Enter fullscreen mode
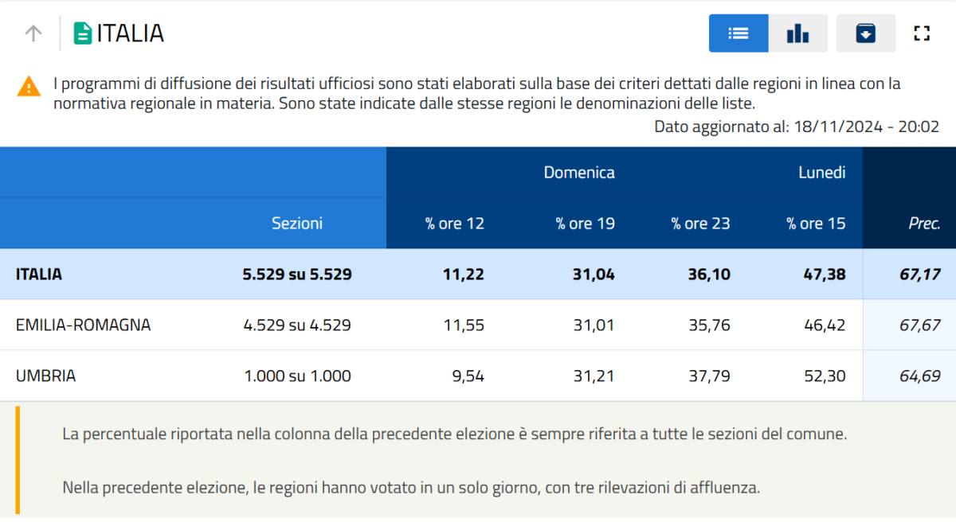 pyautogui.click(x=922, y=33)
